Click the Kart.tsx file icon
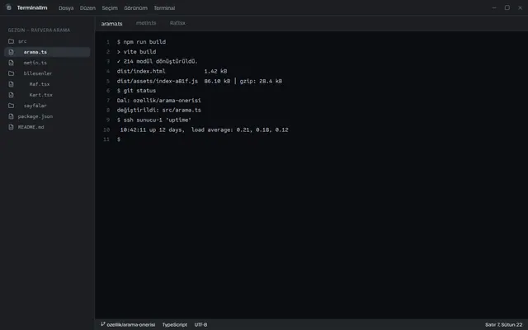The height and width of the screenshot is (330, 528). pyautogui.click(x=11, y=95)
